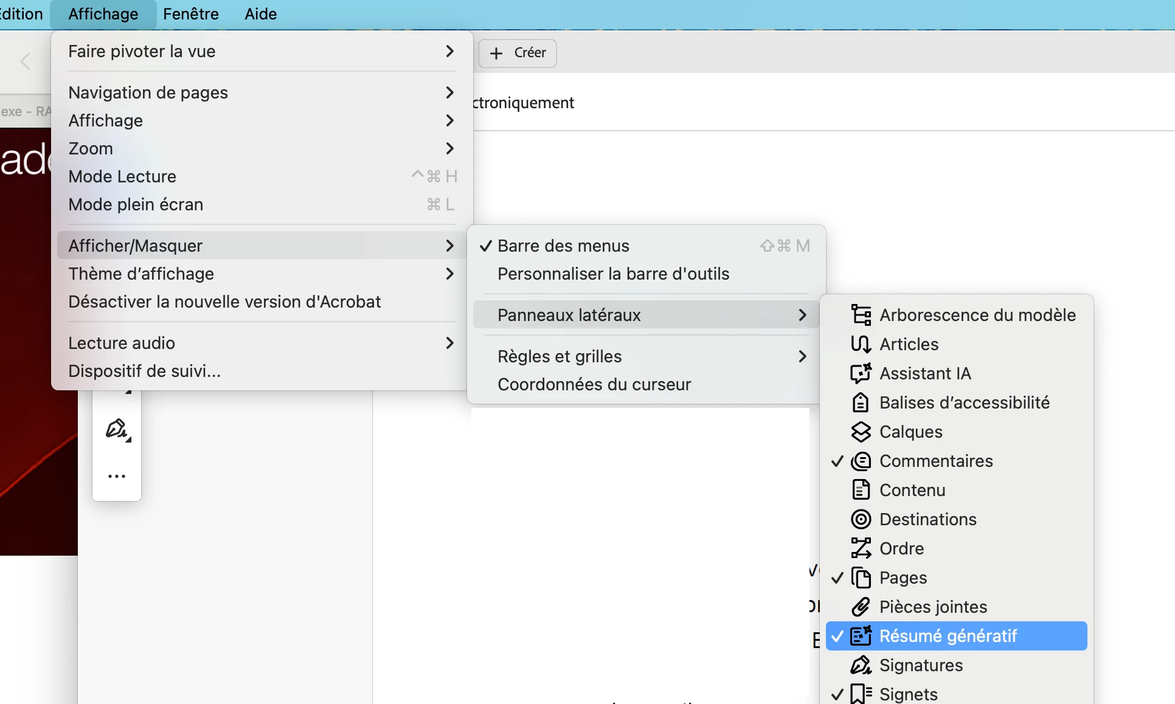The image size is (1175, 704).
Task: Click Désactiver la nouvelle version d'Acrobat
Action: click(x=224, y=302)
